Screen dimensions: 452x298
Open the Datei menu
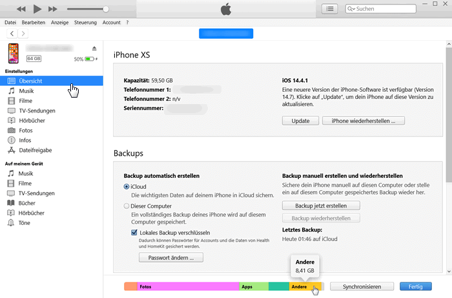click(x=10, y=23)
